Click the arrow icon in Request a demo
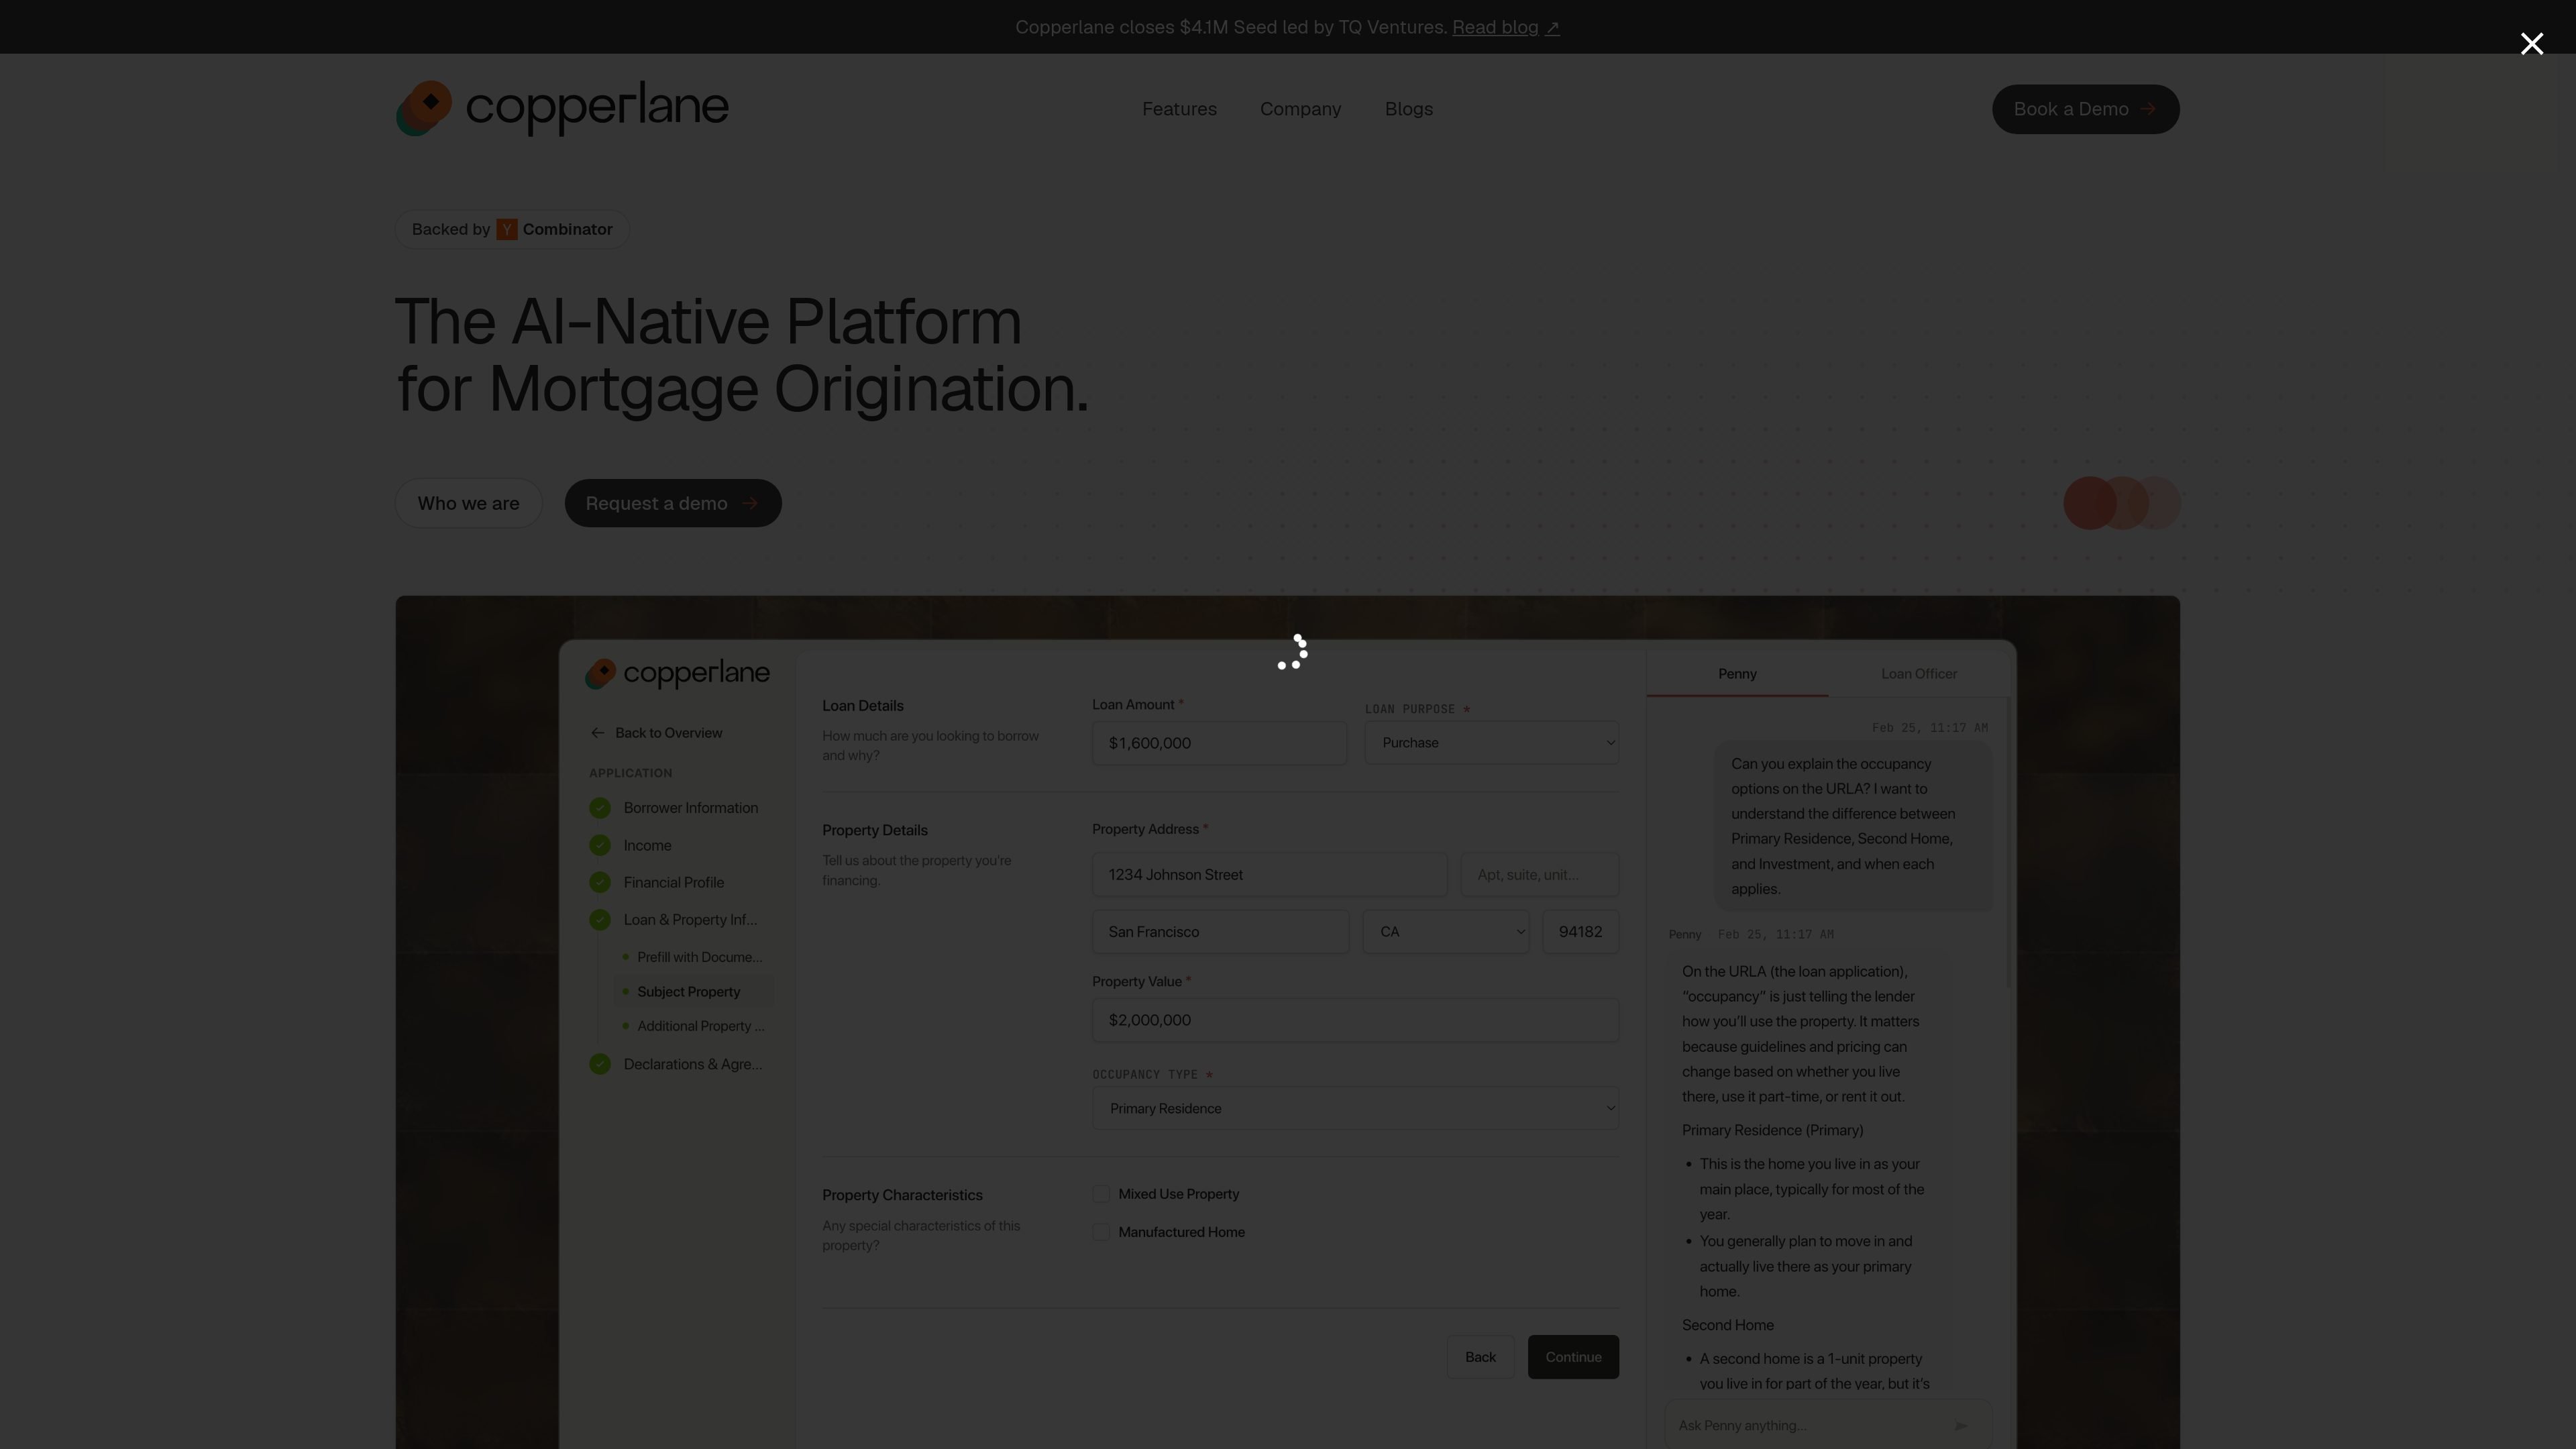This screenshot has width=2576, height=1449. pos(751,504)
